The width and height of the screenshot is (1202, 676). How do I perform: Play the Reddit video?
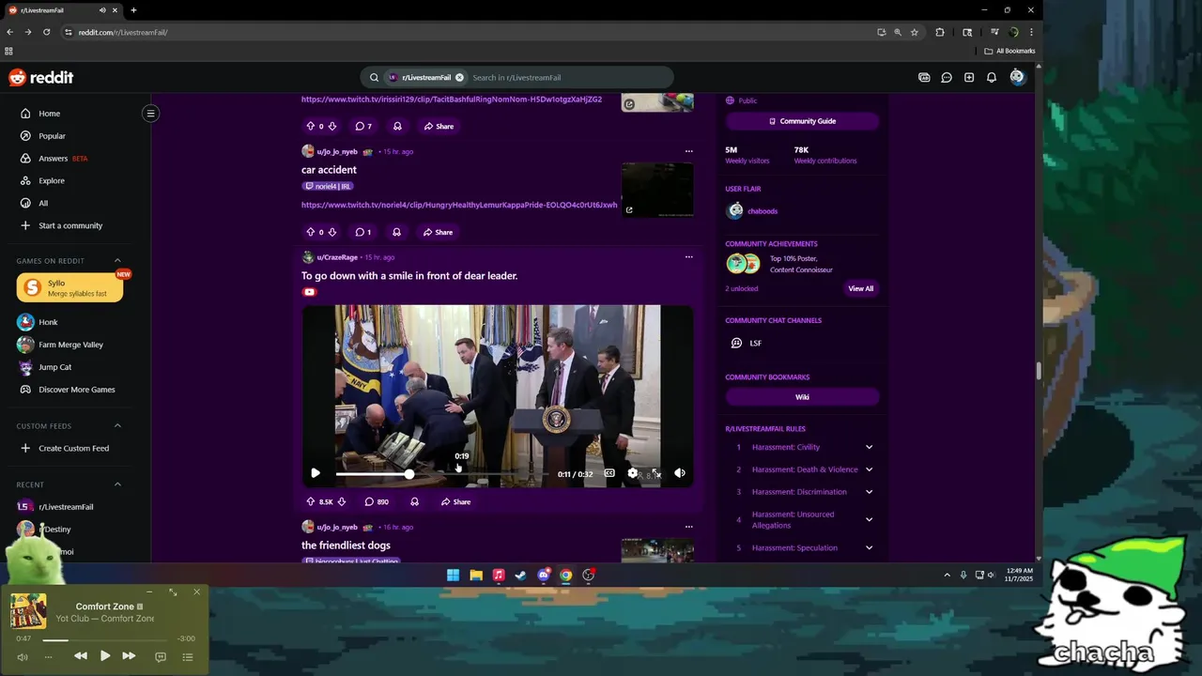(316, 473)
